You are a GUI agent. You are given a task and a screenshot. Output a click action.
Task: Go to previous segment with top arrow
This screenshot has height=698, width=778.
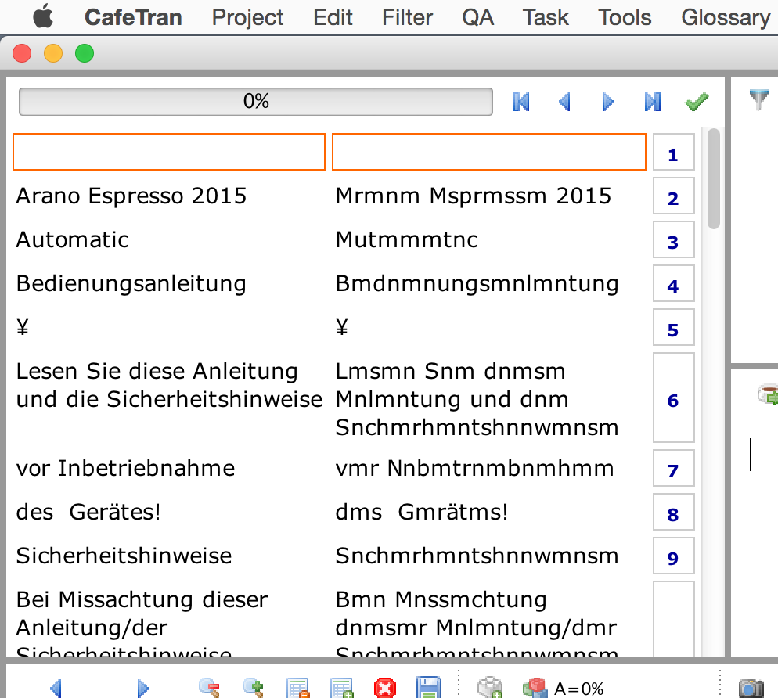click(x=564, y=102)
